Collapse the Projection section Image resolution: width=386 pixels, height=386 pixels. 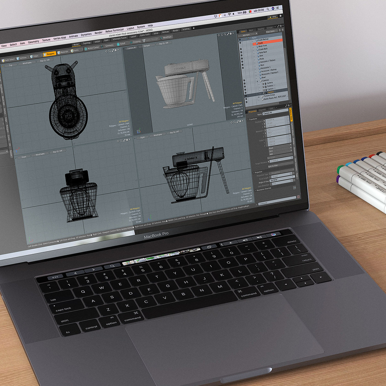253,172
